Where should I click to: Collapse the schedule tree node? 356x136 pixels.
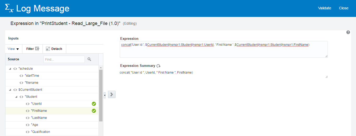point(10,69)
